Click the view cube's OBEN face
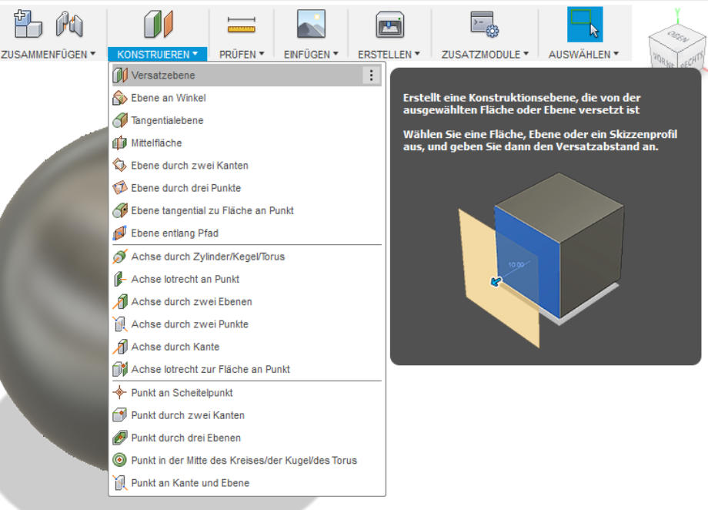This screenshot has height=510, width=708. [677, 36]
